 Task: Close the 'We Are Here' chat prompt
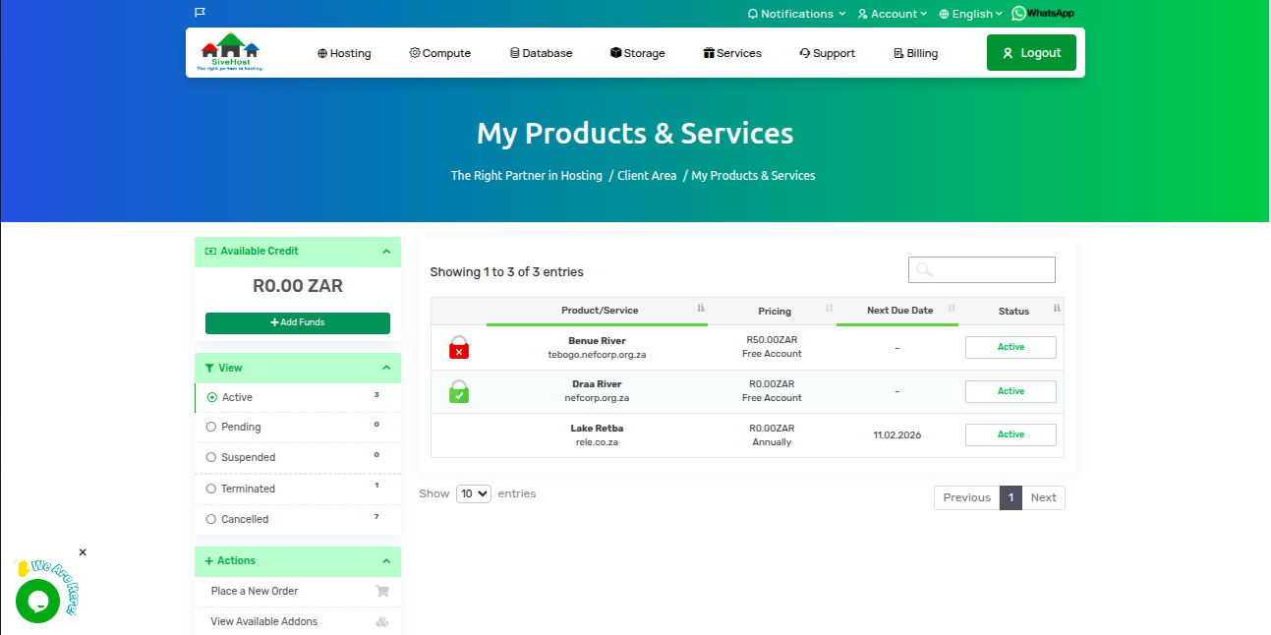coord(83,552)
